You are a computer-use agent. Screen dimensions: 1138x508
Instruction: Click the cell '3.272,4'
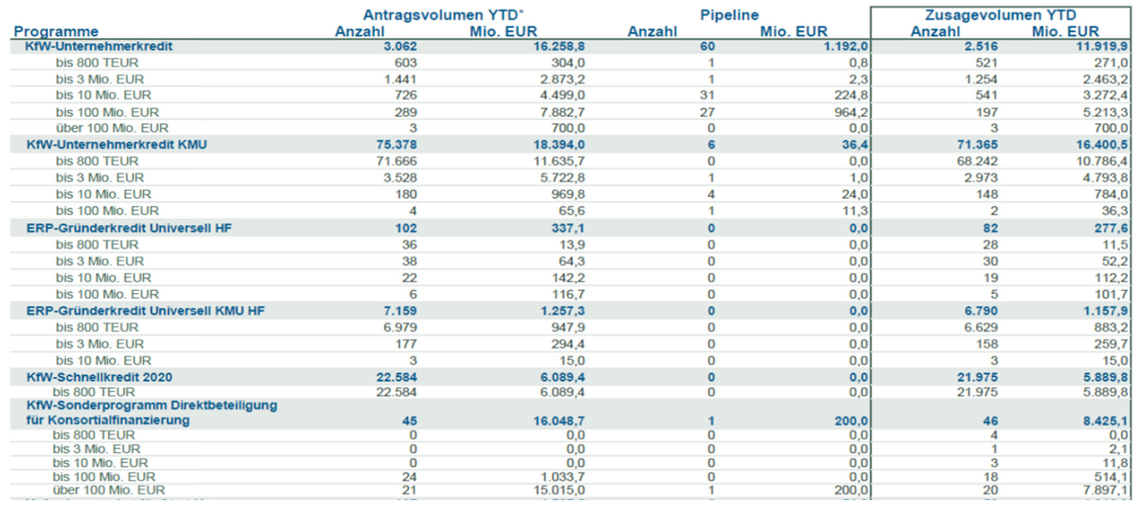tap(1106, 95)
